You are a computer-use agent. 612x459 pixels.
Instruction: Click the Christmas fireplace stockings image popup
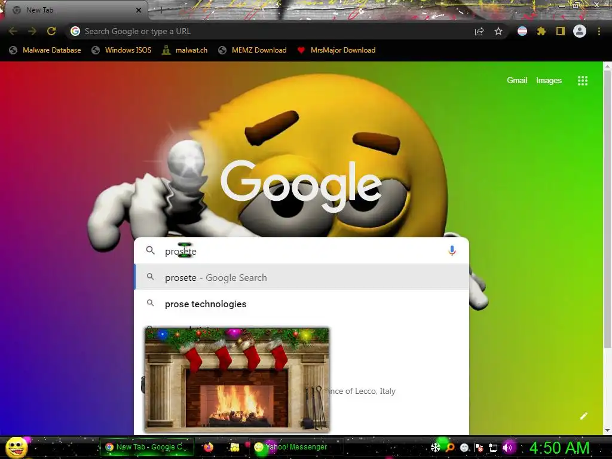click(237, 380)
